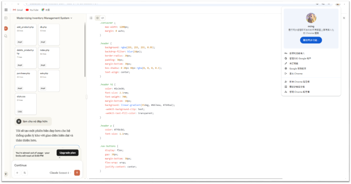
Task: Click the user avatar V at bottom left
Action: [6, 174]
